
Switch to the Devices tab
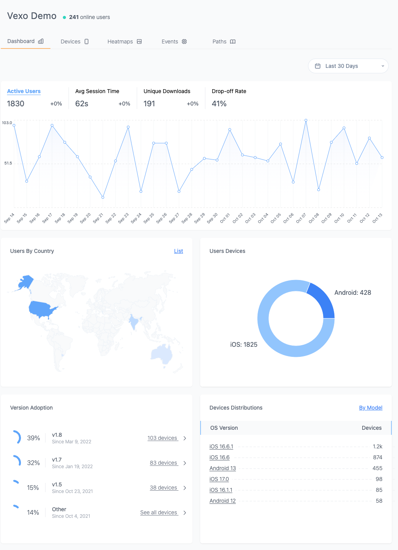[x=71, y=41]
